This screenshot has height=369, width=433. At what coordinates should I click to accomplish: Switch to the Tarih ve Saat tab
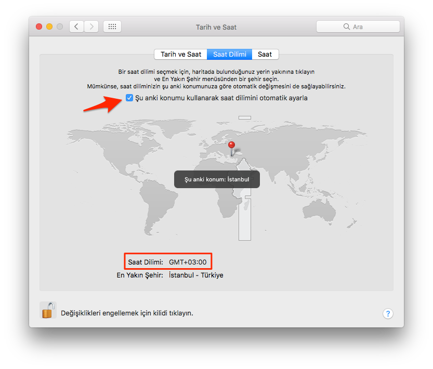tap(180, 54)
